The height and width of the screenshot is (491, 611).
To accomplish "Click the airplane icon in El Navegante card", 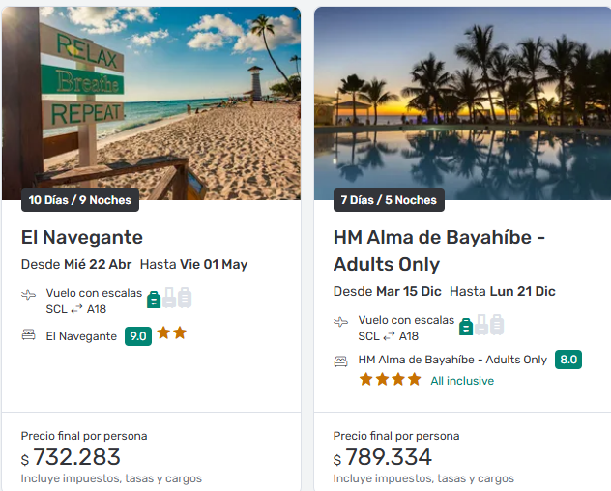I will [x=29, y=295].
